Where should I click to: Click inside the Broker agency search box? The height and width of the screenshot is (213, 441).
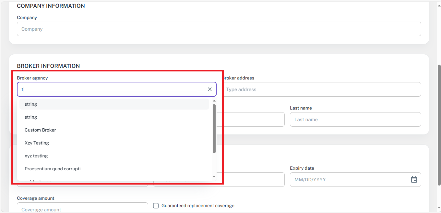click(x=110, y=89)
